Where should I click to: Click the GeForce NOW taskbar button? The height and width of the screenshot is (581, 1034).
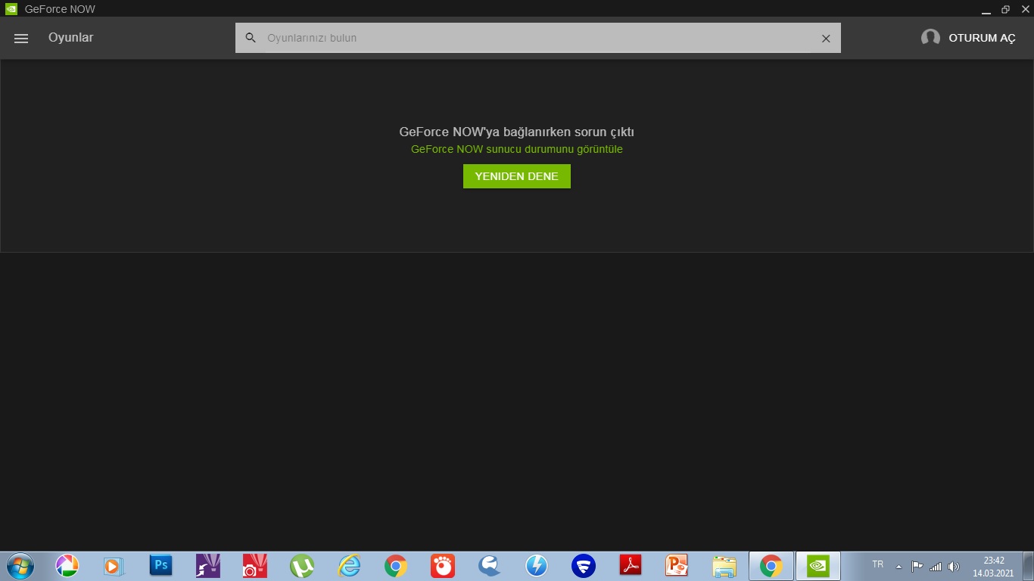coord(818,566)
